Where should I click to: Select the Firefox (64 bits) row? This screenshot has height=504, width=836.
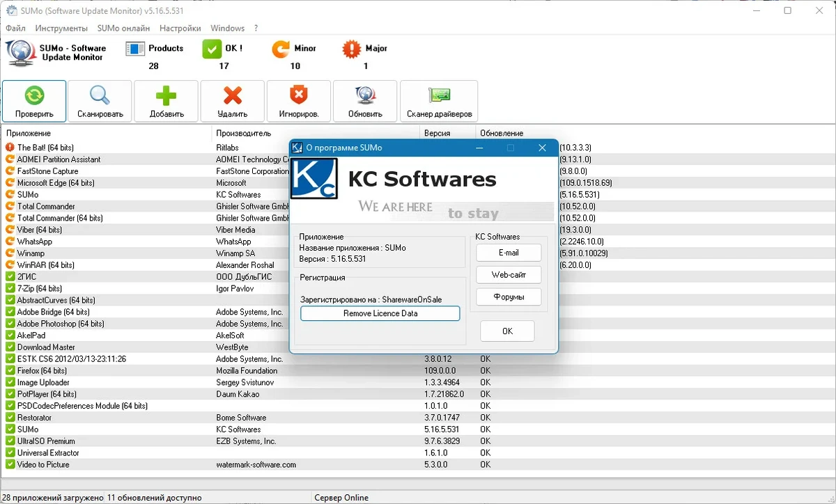click(418, 371)
